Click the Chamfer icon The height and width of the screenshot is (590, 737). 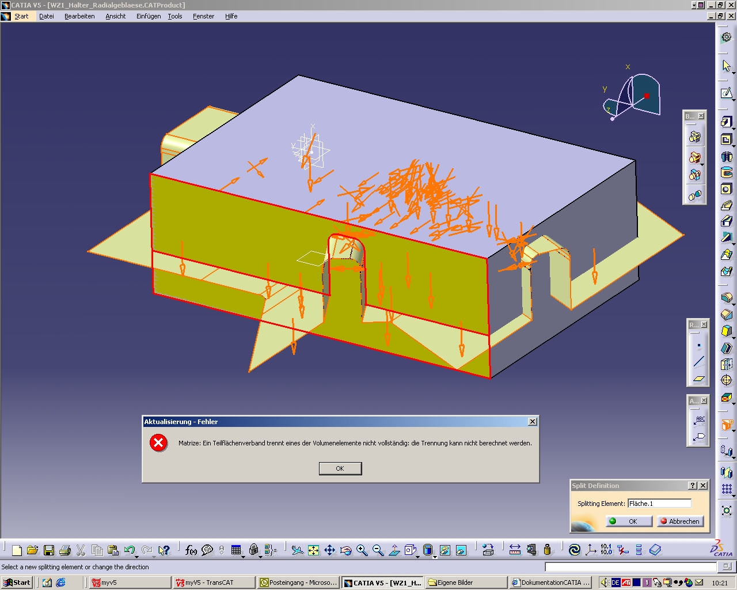[727, 315]
